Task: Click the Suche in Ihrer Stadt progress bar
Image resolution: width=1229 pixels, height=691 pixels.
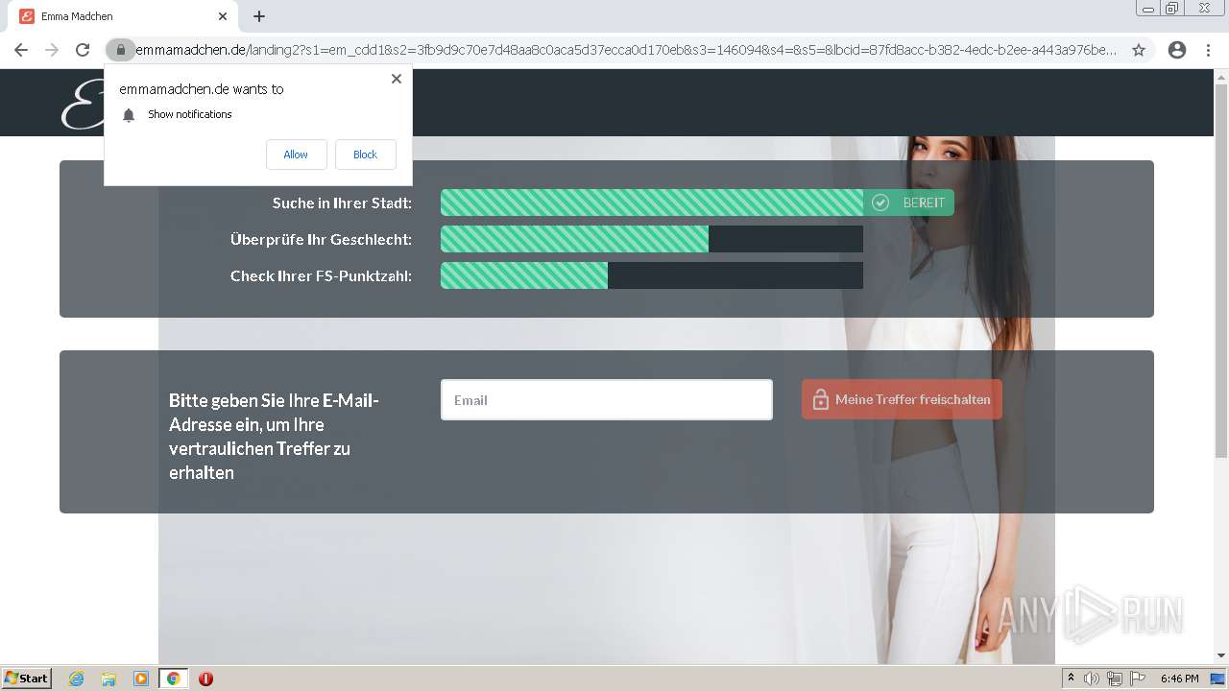Action: [x=652, y=203]
